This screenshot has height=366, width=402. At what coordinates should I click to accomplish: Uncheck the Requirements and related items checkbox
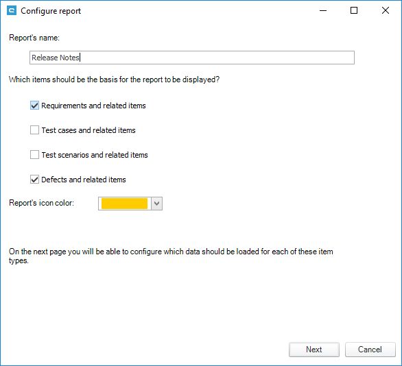click(34, 106)
